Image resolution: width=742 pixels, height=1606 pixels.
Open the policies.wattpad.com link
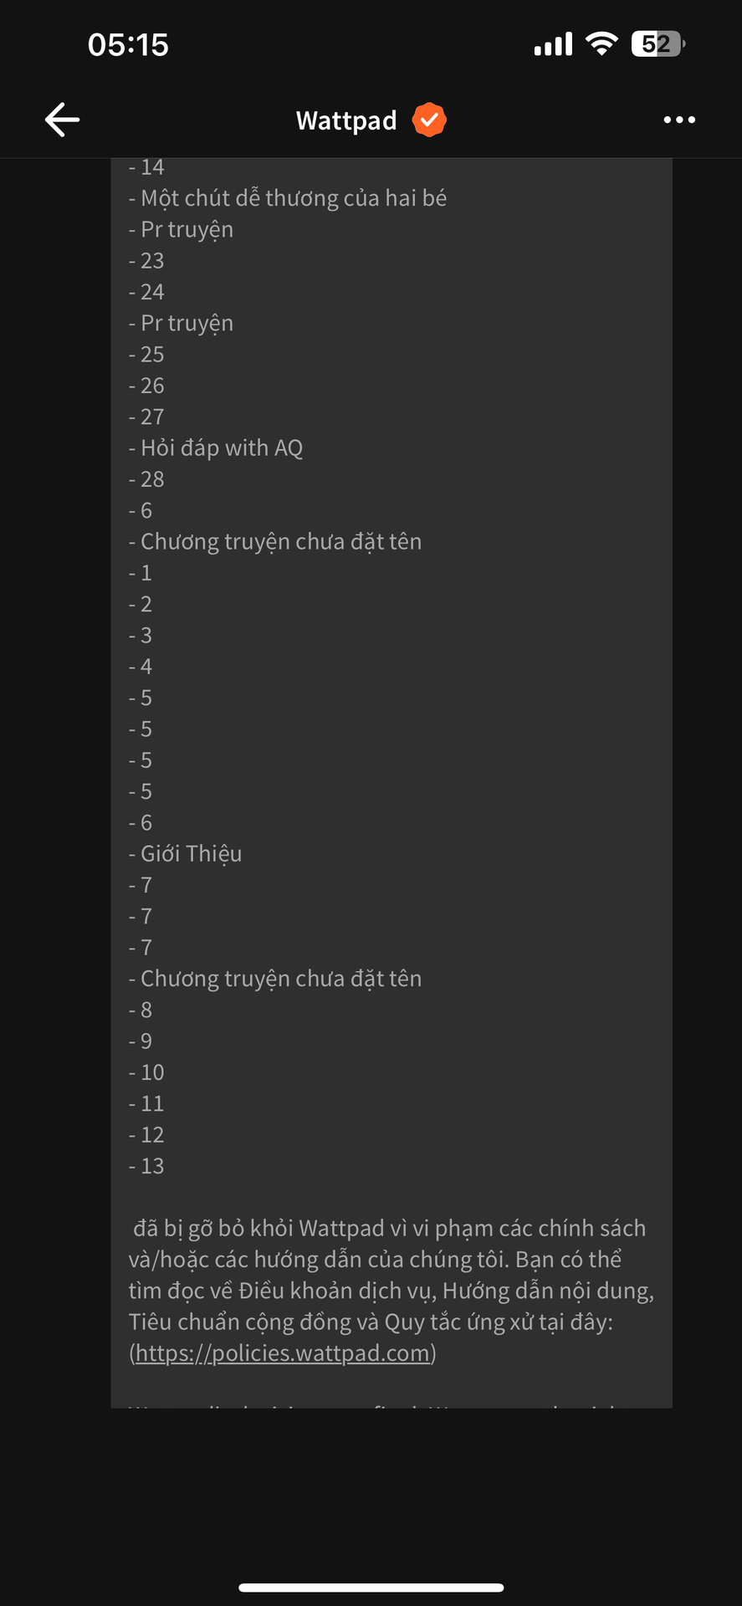[283, 1353]
